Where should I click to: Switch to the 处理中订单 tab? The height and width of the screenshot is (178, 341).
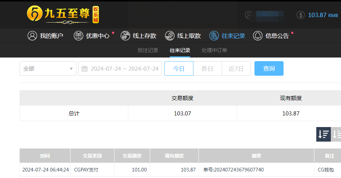[214, 50]
